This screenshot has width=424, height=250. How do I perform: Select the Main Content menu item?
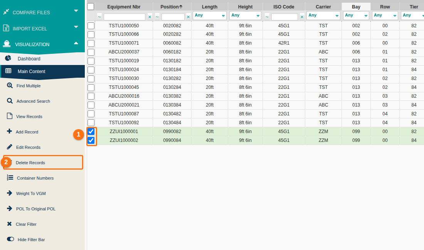tap(42, 72)
